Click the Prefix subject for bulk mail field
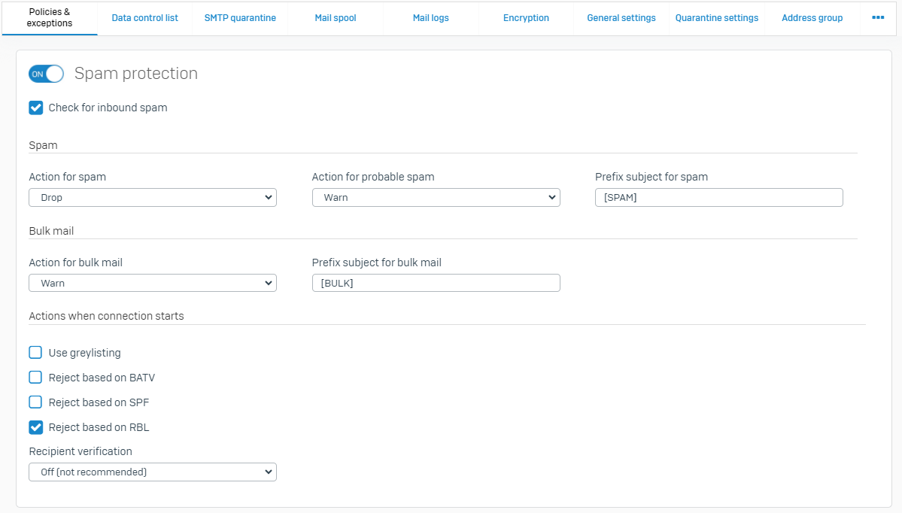Image resolution: width=902 pixels, height=513 pixels. click(x=436, y=283)
